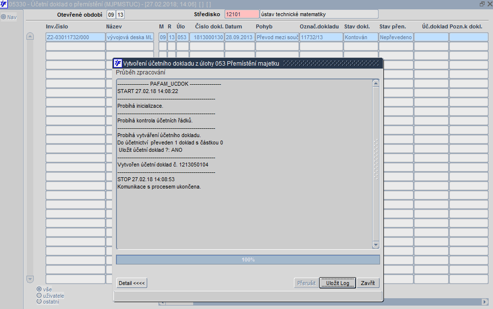
Task: Click the log line 'Uložit účetní doklad ?: ANO'
Action: click(x=151, y=150)
